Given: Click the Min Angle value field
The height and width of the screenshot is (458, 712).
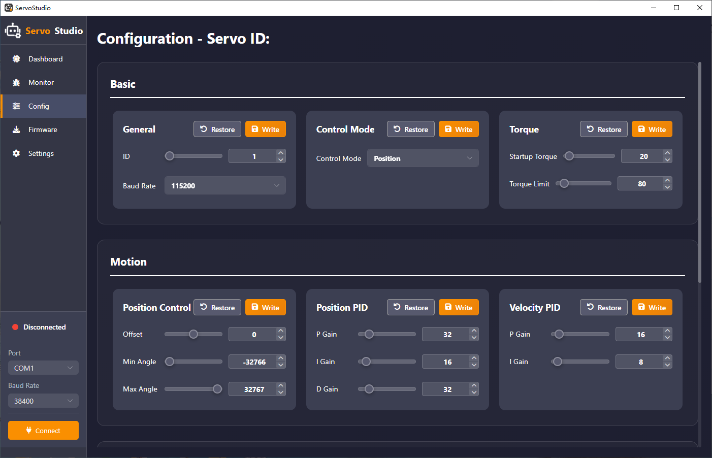Looking at the screenshot, I should [x=253, y=362].
